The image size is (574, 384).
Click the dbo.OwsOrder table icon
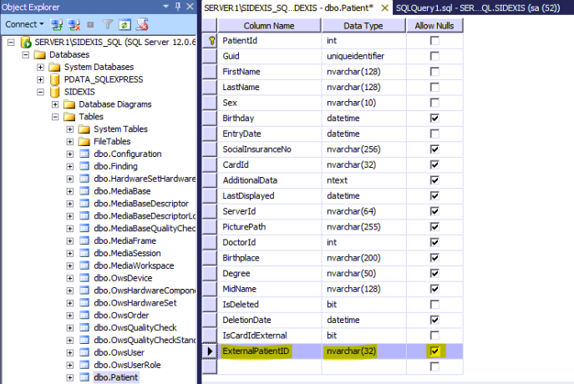pos(84,316)
